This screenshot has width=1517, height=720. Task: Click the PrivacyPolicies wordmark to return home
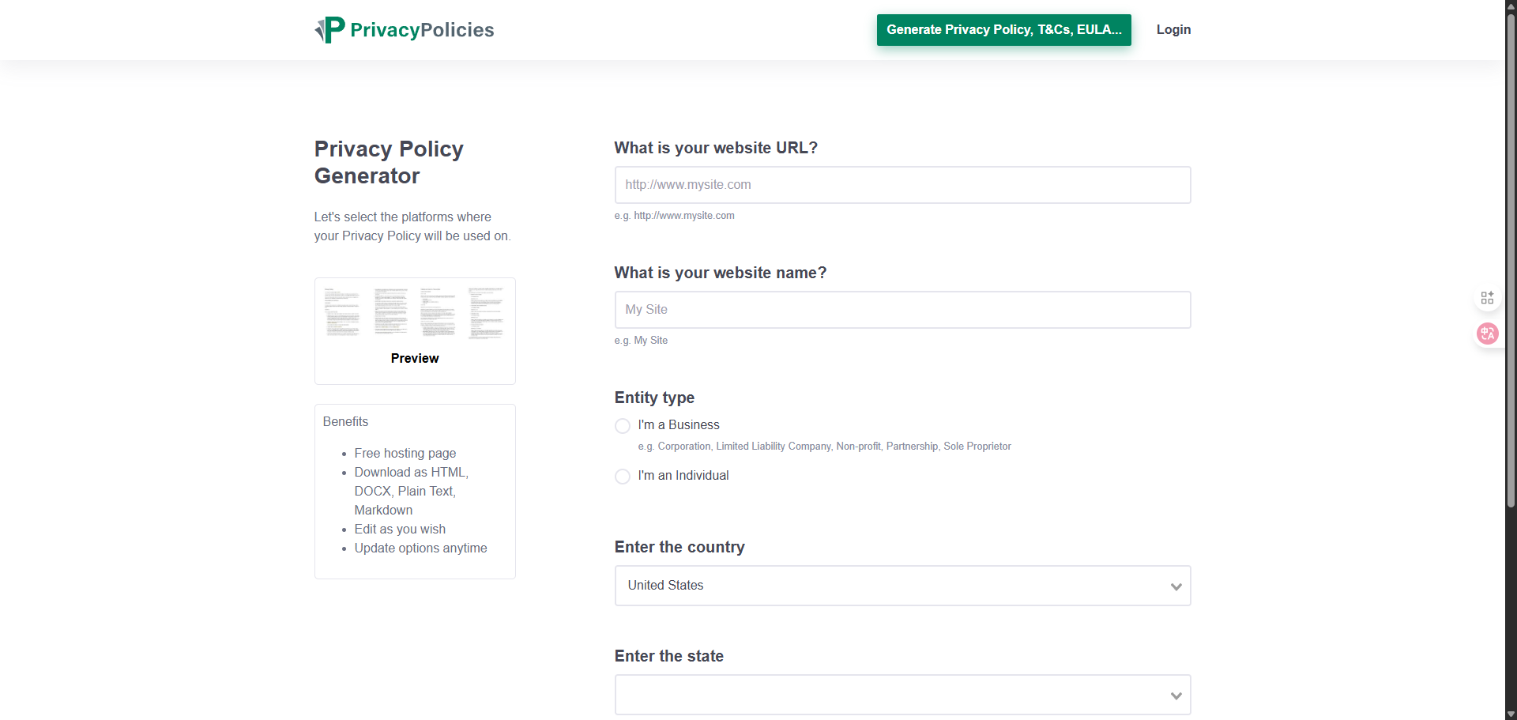click(421, 29)
